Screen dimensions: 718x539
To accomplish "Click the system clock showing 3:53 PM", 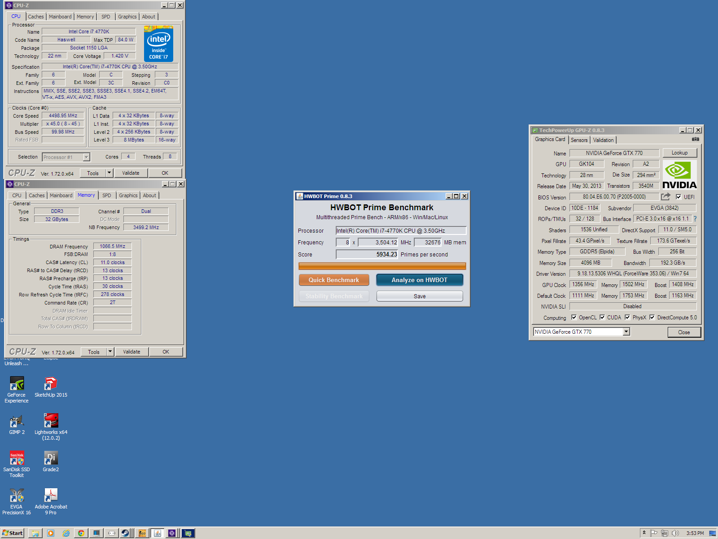I will 695,533.
